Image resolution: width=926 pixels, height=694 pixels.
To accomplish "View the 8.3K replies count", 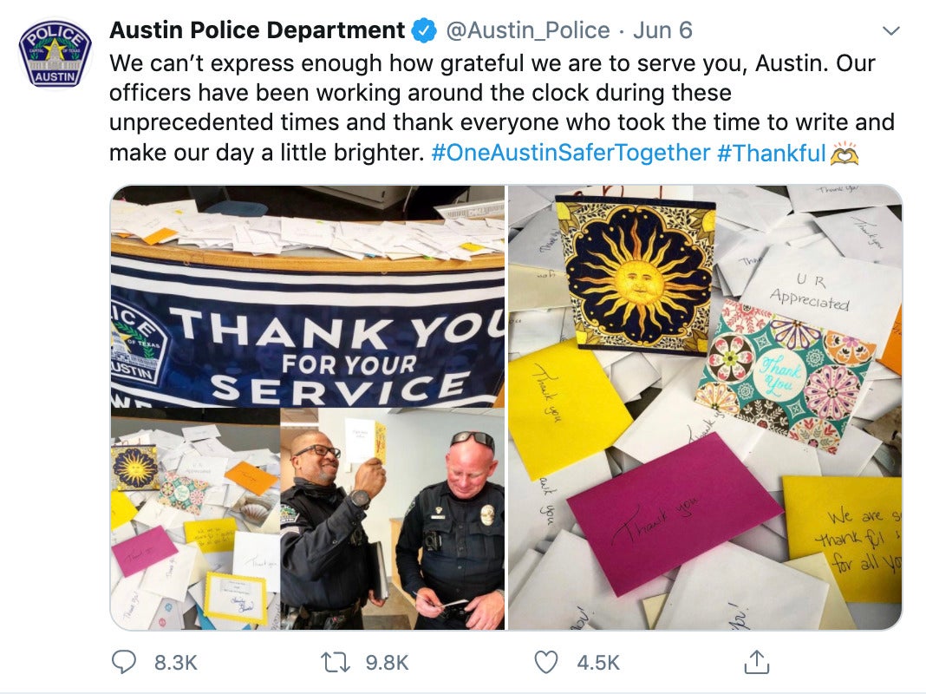I will [175, 663].
